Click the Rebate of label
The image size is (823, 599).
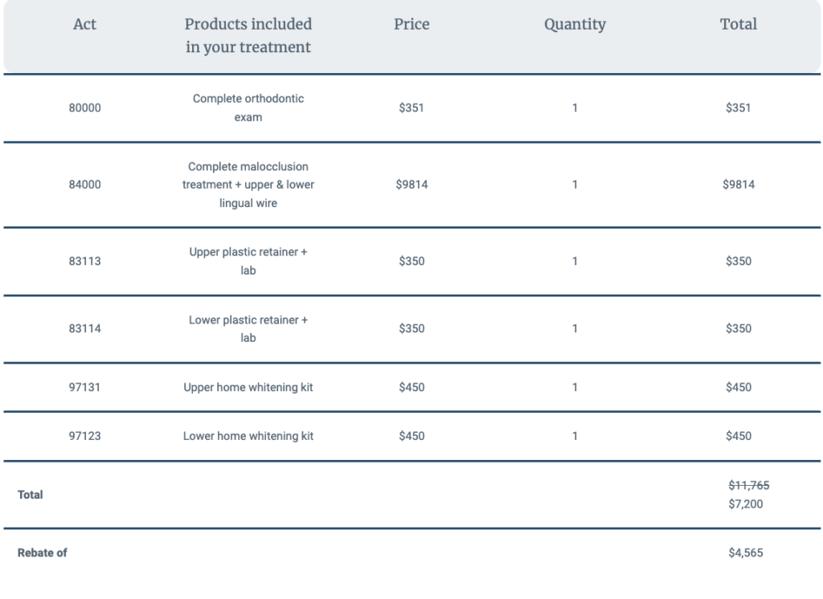[x=42, y=553]
